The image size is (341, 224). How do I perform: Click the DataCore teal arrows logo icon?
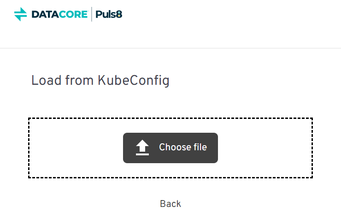pos(21,14)
